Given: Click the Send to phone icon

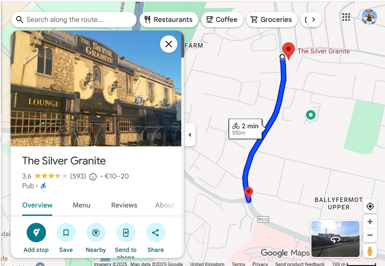Looking at the screenshot, I should (126, 233).
